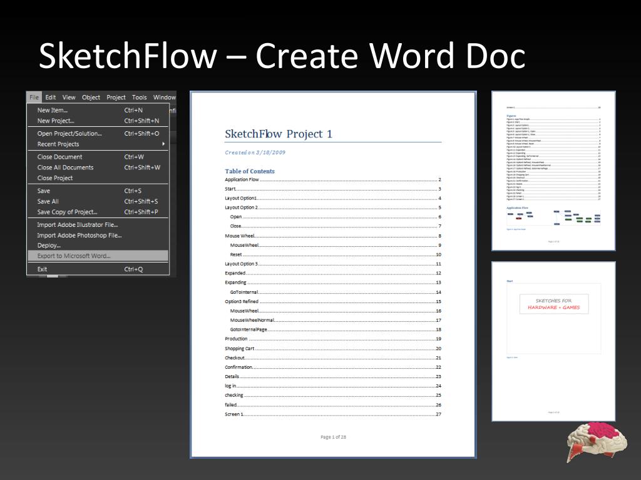
Task: Open the Object menu
Action: [x=91, y=97]
